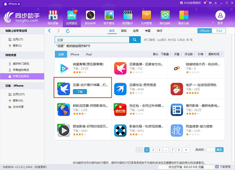Click the 跳转到 page number field
235x170 pixels.
pos(211,150)
